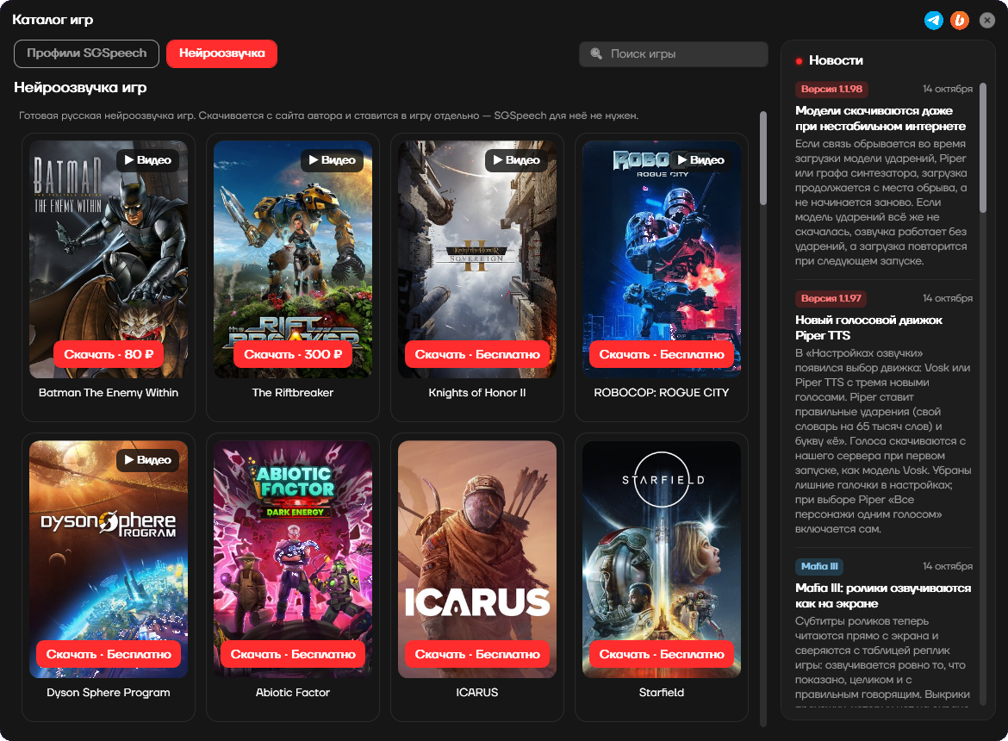Download the free Starfield voiceover
The height and width of the screenshot is (741, 1008).
coord(662,654)
